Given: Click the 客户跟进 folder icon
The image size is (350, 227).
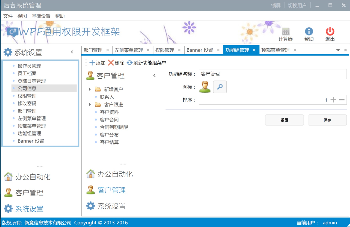Looking at the screenshot, I should click(x=98, y=104).
